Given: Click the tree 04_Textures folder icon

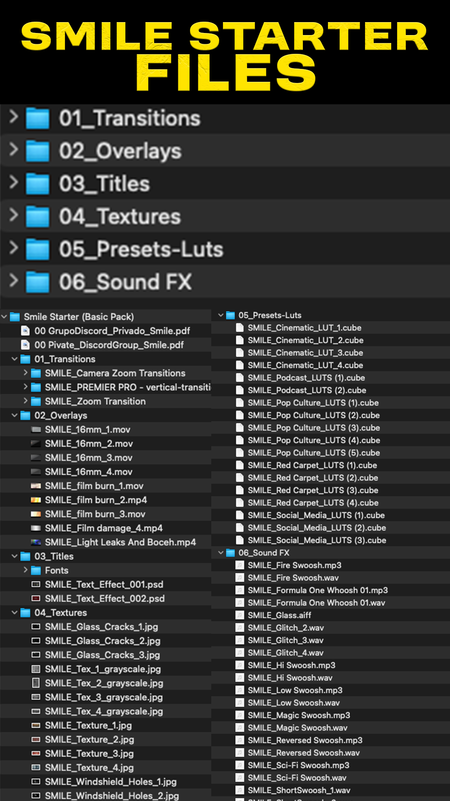Looking at the screenshot, I should click(x=25, y=613).
